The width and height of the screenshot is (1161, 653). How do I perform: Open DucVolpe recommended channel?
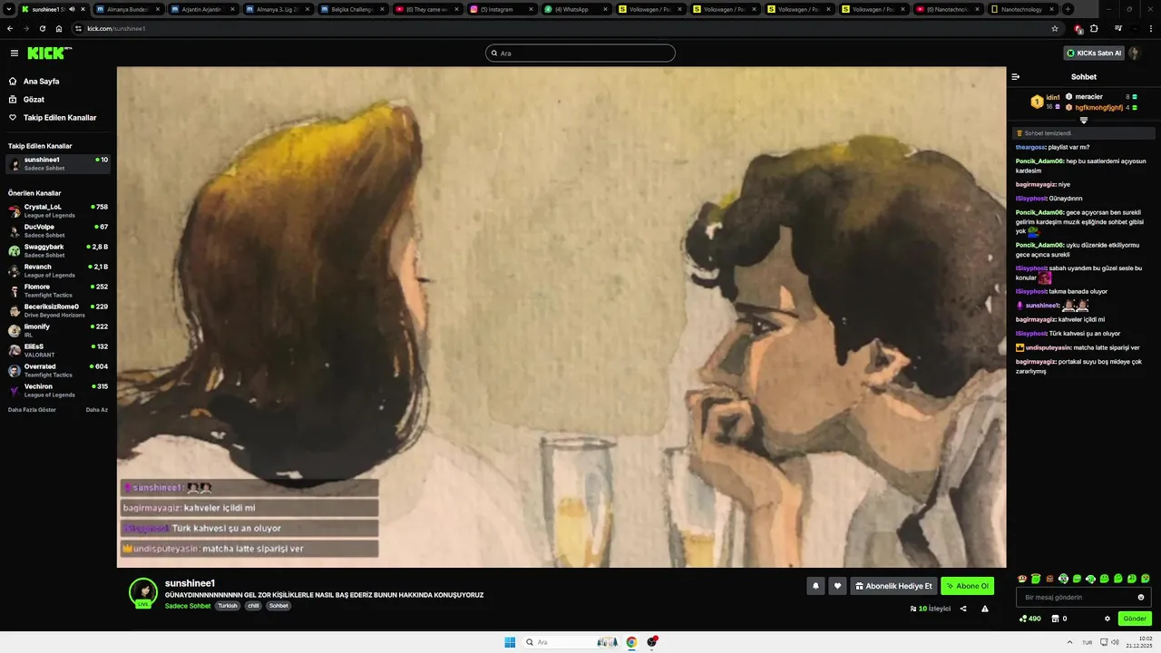[x=58, y=230]
